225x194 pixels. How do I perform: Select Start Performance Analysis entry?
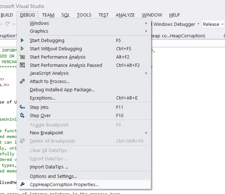click(x=85, y=57)
